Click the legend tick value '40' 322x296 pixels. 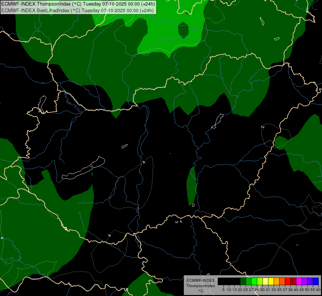tap(296, 290)
